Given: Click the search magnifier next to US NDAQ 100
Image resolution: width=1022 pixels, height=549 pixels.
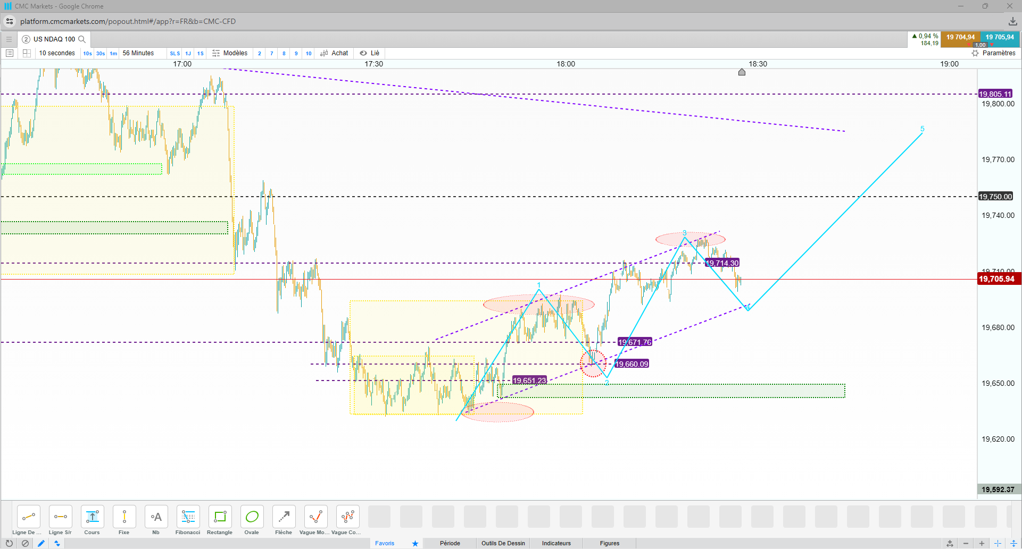Looking at the screenshot, I should (x=82, y=39).
